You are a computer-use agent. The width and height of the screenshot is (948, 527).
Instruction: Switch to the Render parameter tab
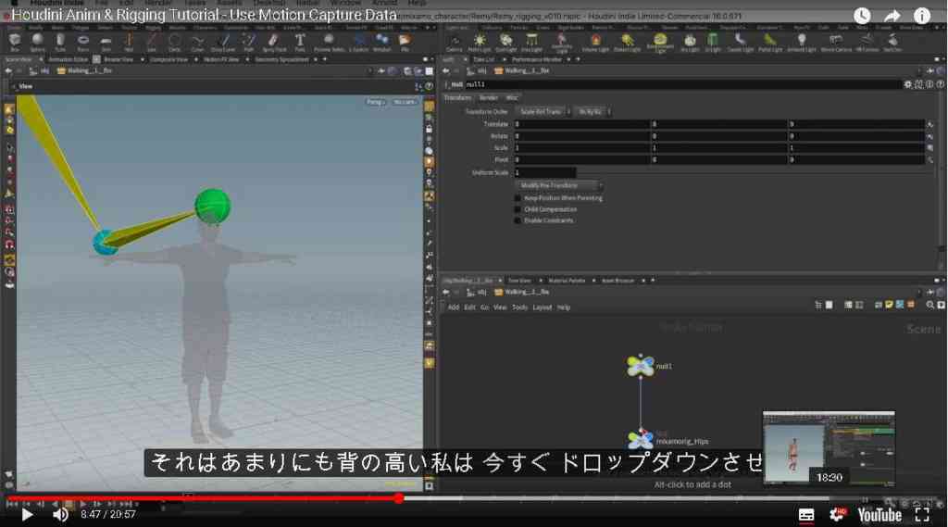(488, 97)
